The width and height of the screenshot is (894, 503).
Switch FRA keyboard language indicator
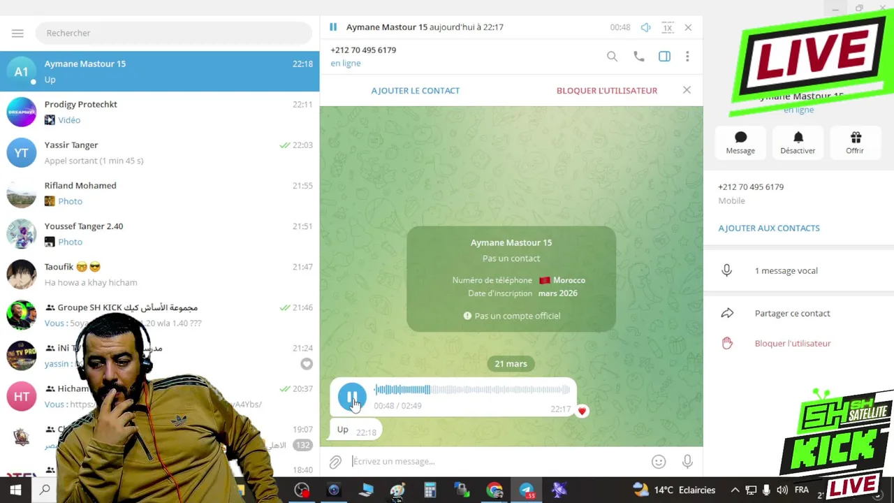(802, 490)
